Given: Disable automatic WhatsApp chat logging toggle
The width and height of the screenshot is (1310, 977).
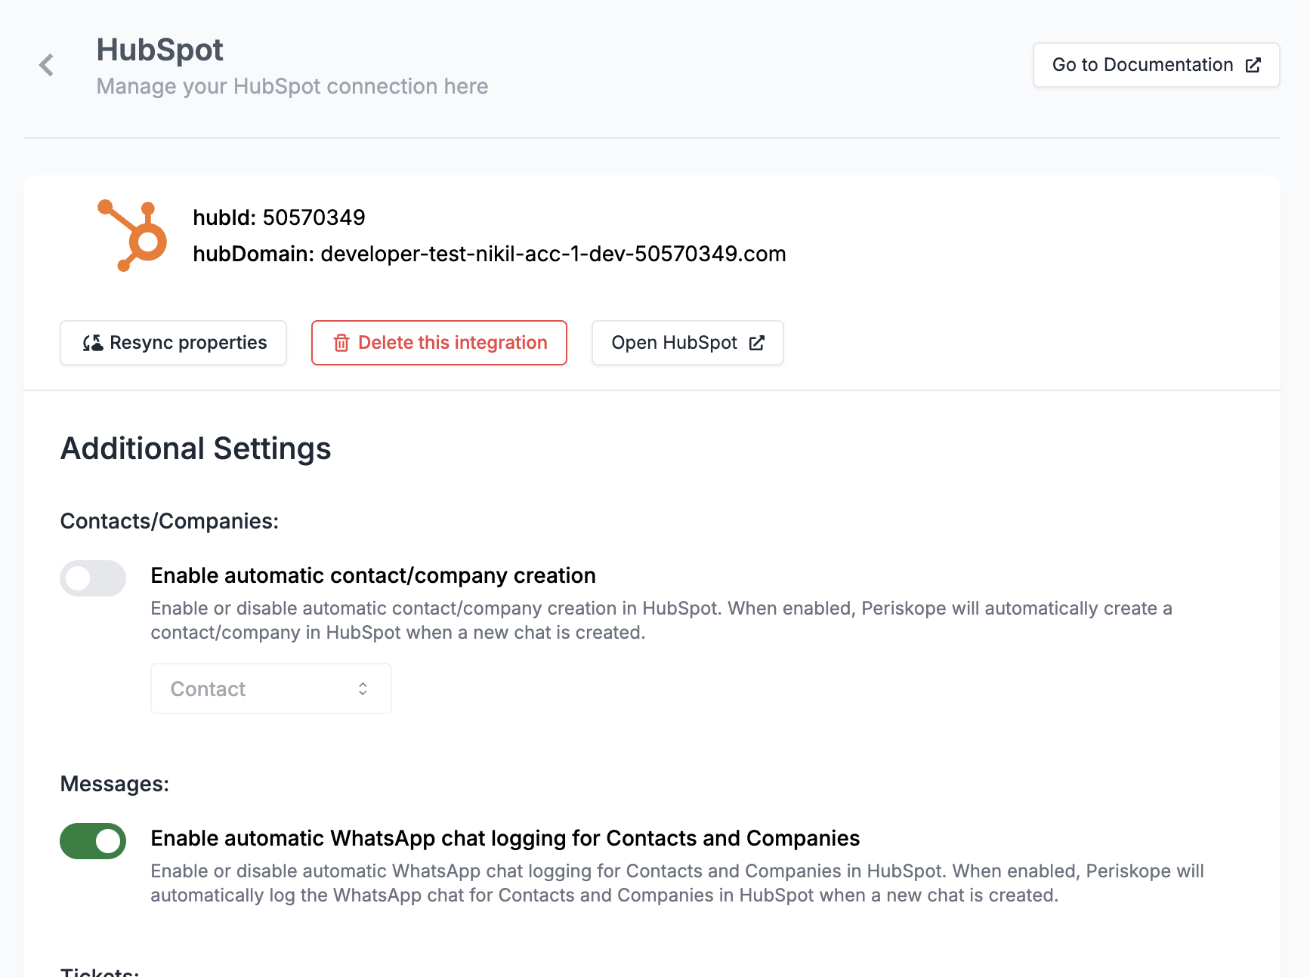Looking at the screenshot, I should pyautogui.click(x=93, y=841).
